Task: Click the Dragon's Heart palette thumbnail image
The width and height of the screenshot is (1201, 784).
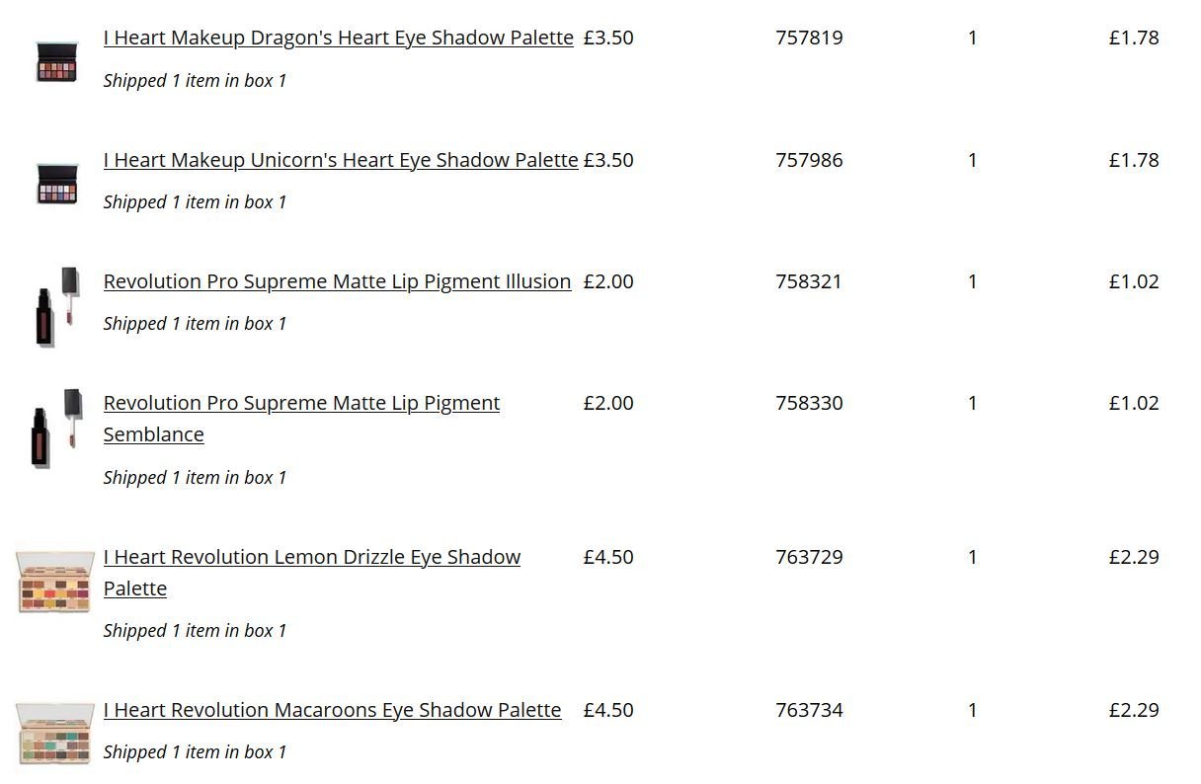Action: pyautogui.click(x=56, y=61)
